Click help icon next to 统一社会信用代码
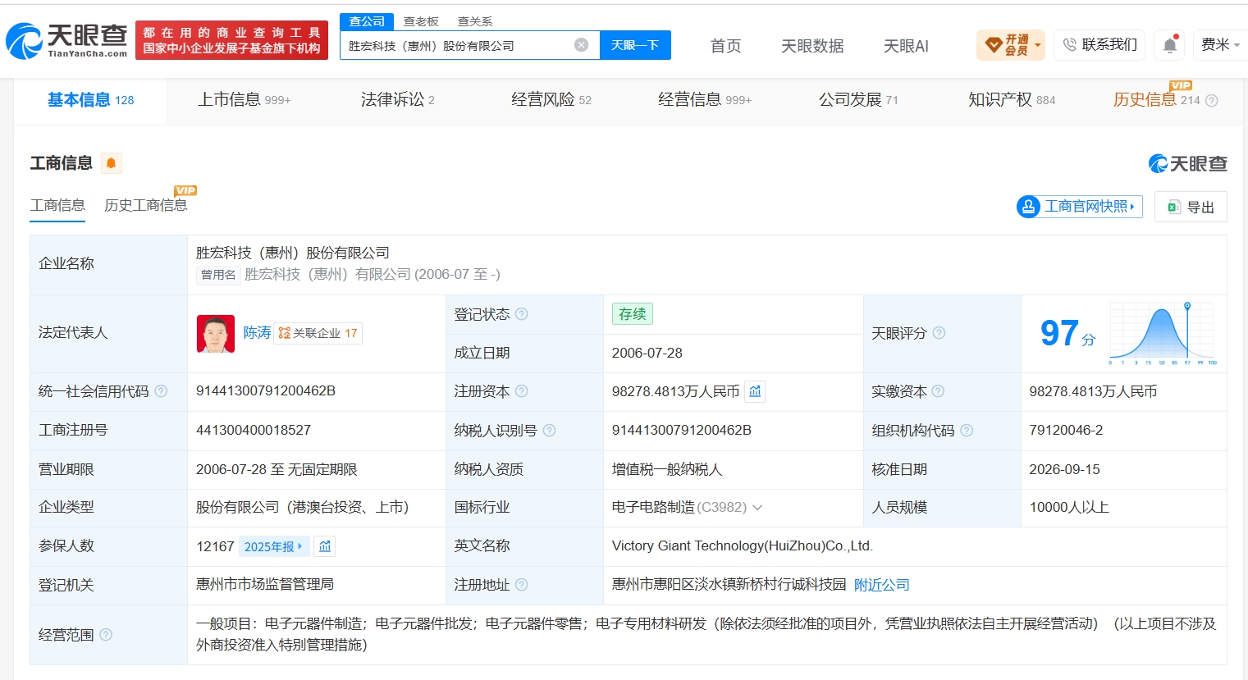Screen dimensions: 1248x680 tap(161, 391)
